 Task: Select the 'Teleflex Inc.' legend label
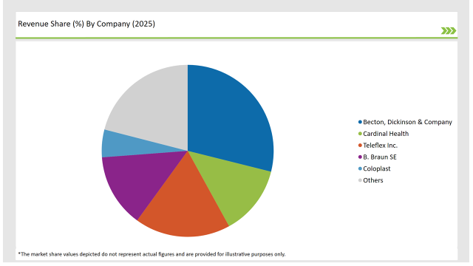(x=381, y=146)
